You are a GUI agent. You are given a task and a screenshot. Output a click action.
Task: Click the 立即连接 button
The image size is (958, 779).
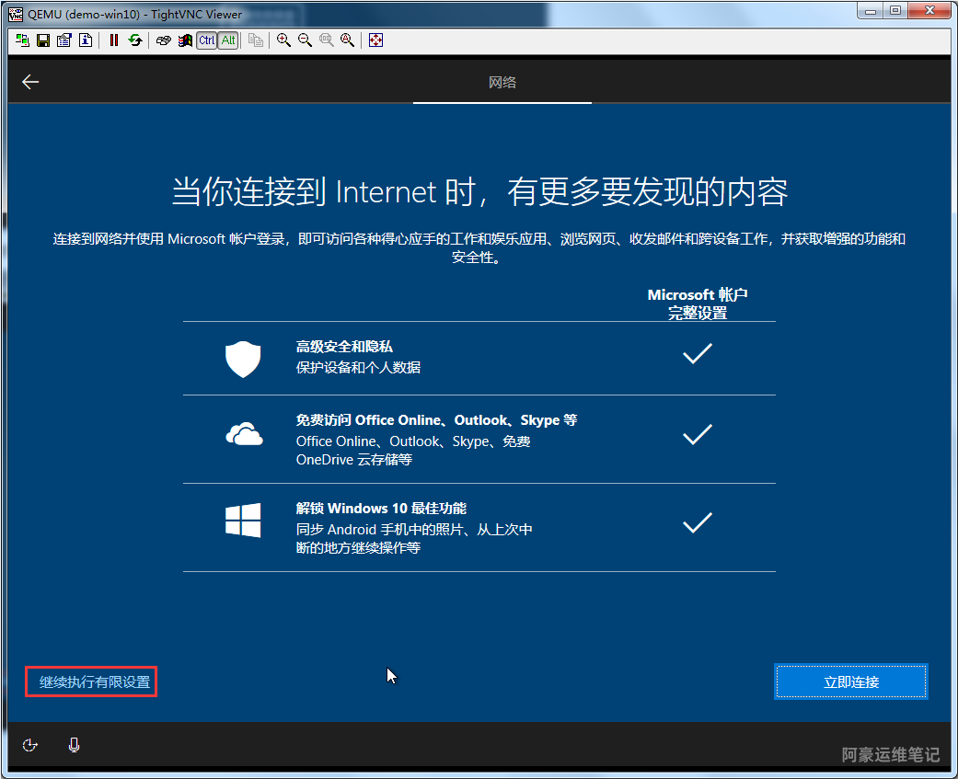coord(851,682)
